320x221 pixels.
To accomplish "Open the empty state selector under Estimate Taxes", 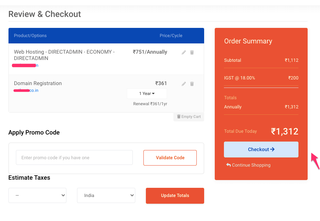I will pyautogui.click(x=37, y=195).
